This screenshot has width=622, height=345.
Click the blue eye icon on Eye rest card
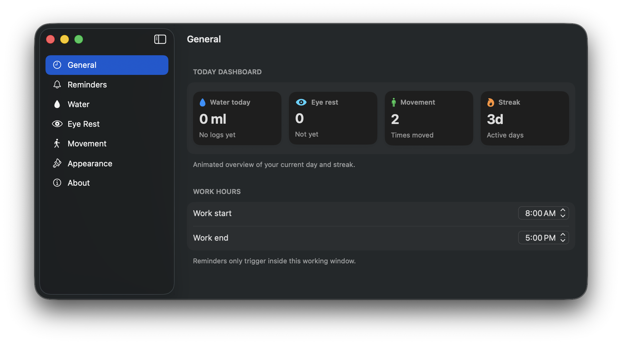click(x=301, y=102)
